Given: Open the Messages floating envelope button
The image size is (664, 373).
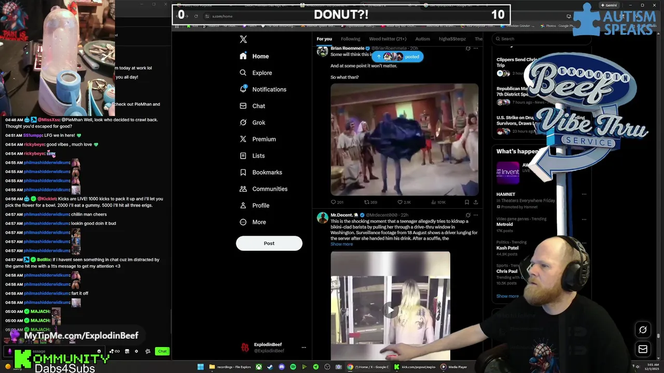Looking at the screenshot, I should tap(643, 350).
